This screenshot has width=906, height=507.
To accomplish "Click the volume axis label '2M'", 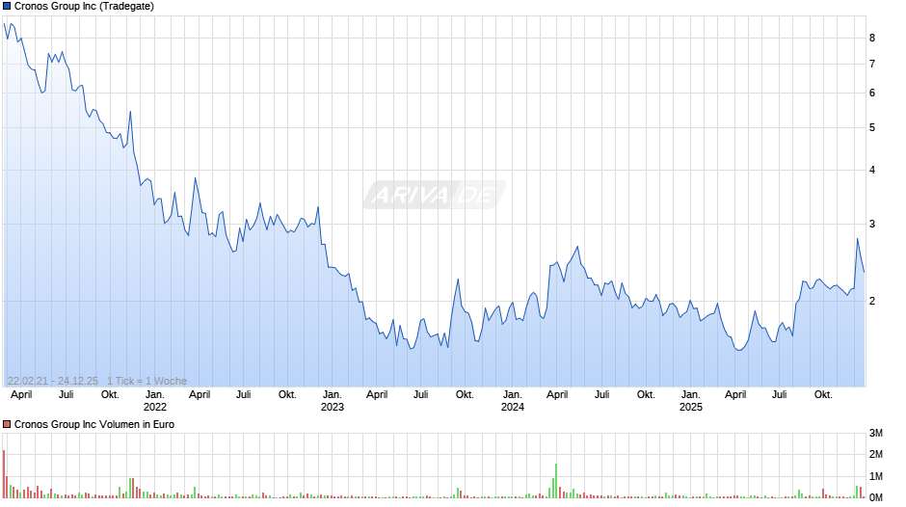I will tap(876, 454).
